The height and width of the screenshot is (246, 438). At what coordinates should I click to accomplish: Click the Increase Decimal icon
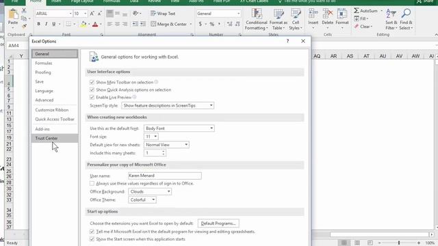(230, 24)
